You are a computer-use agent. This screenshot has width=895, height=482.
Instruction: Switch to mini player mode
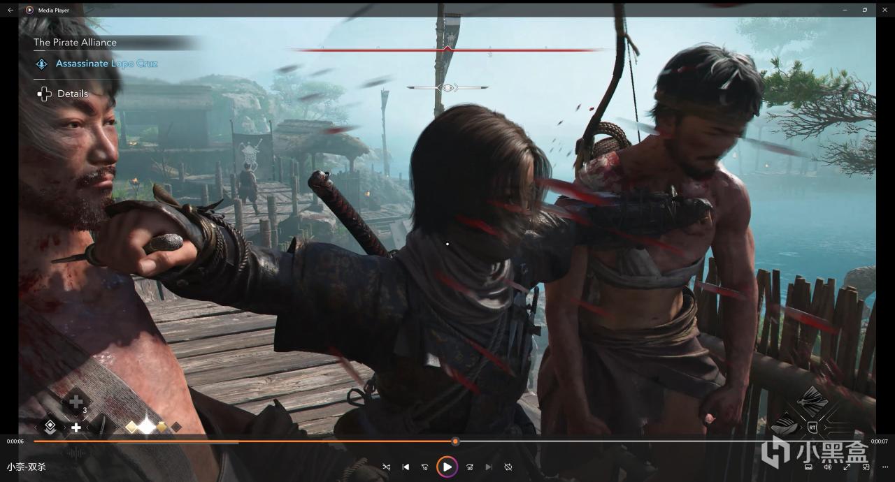(866, 467)
